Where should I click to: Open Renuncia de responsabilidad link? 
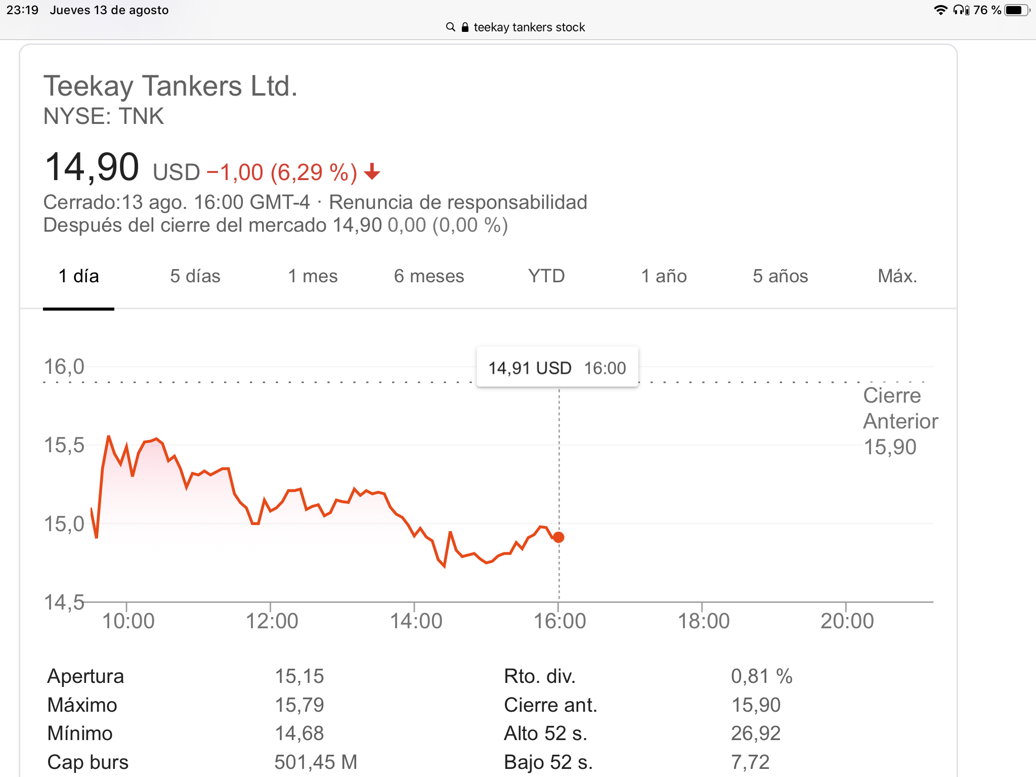458,202
